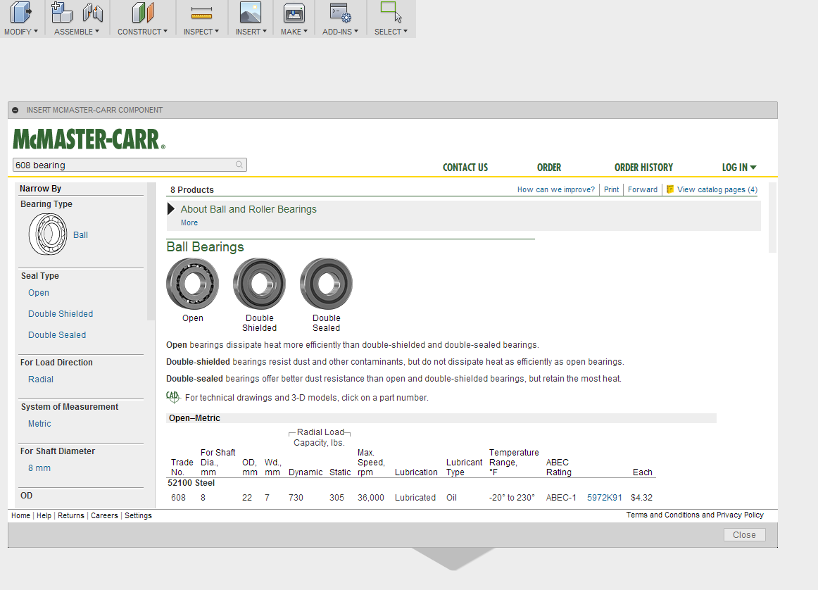Open the CONSTRUCT dropdown menu
The width and height of the screenshot is (818, 590).
(x=142, y=32)
